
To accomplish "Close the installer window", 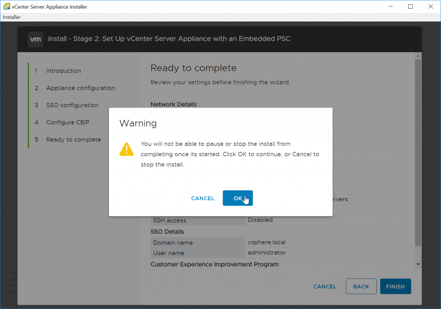I will tap(431, 6).
